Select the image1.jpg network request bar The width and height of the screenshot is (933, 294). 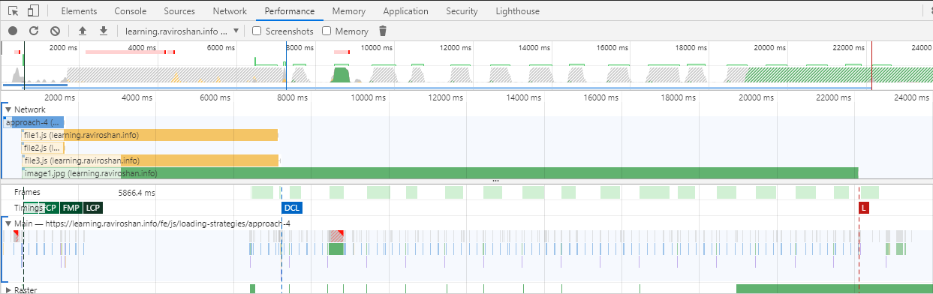tap(440, 173)
